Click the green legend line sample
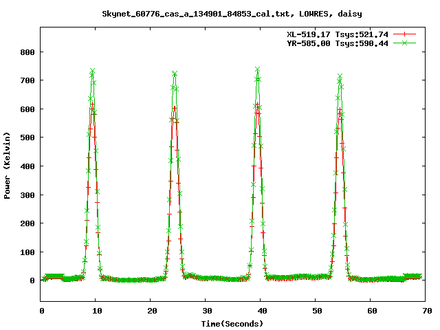Image resolution: width=440 pixels, height=330 pixels. 404,43
